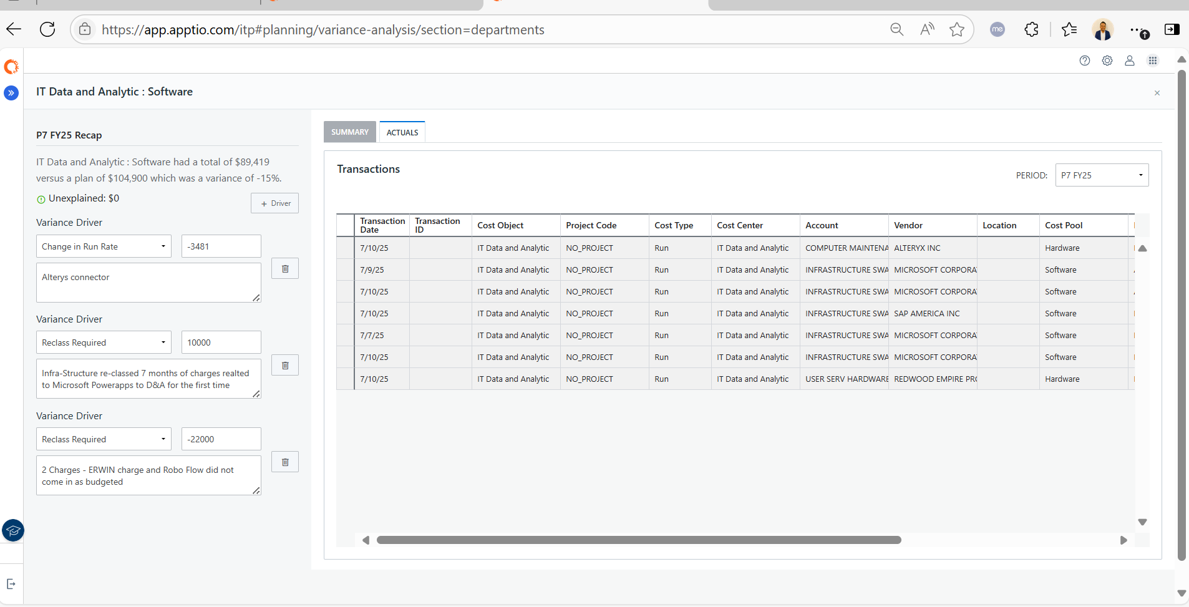Image resolution: width=1189 pixels, height=607 pixels.
Task: Select the row checkbox for ALTERYX INC transaction
Action: tap(345, 248)
